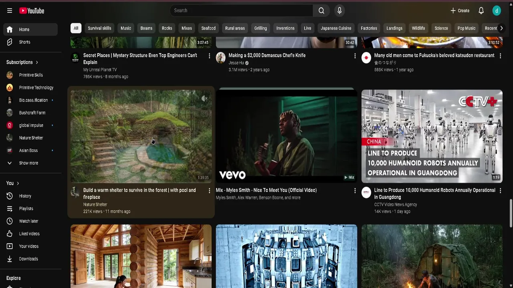
Task: Open Primitive Technology subscription
Action: 31,88
